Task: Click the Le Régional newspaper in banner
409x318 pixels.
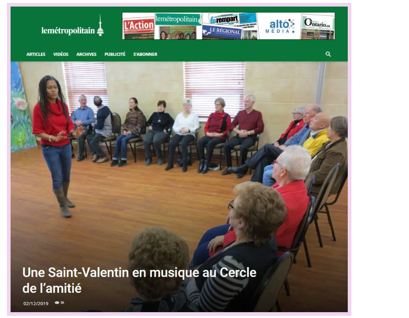Action: point(222,32)
